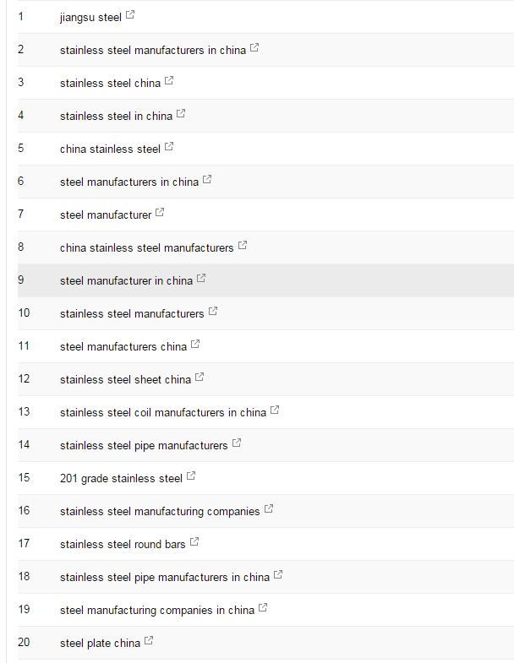Click external link icon beside steel manufacturer
Image resolution: width=514 pixels, height=663 pixels.
[160, 212]
